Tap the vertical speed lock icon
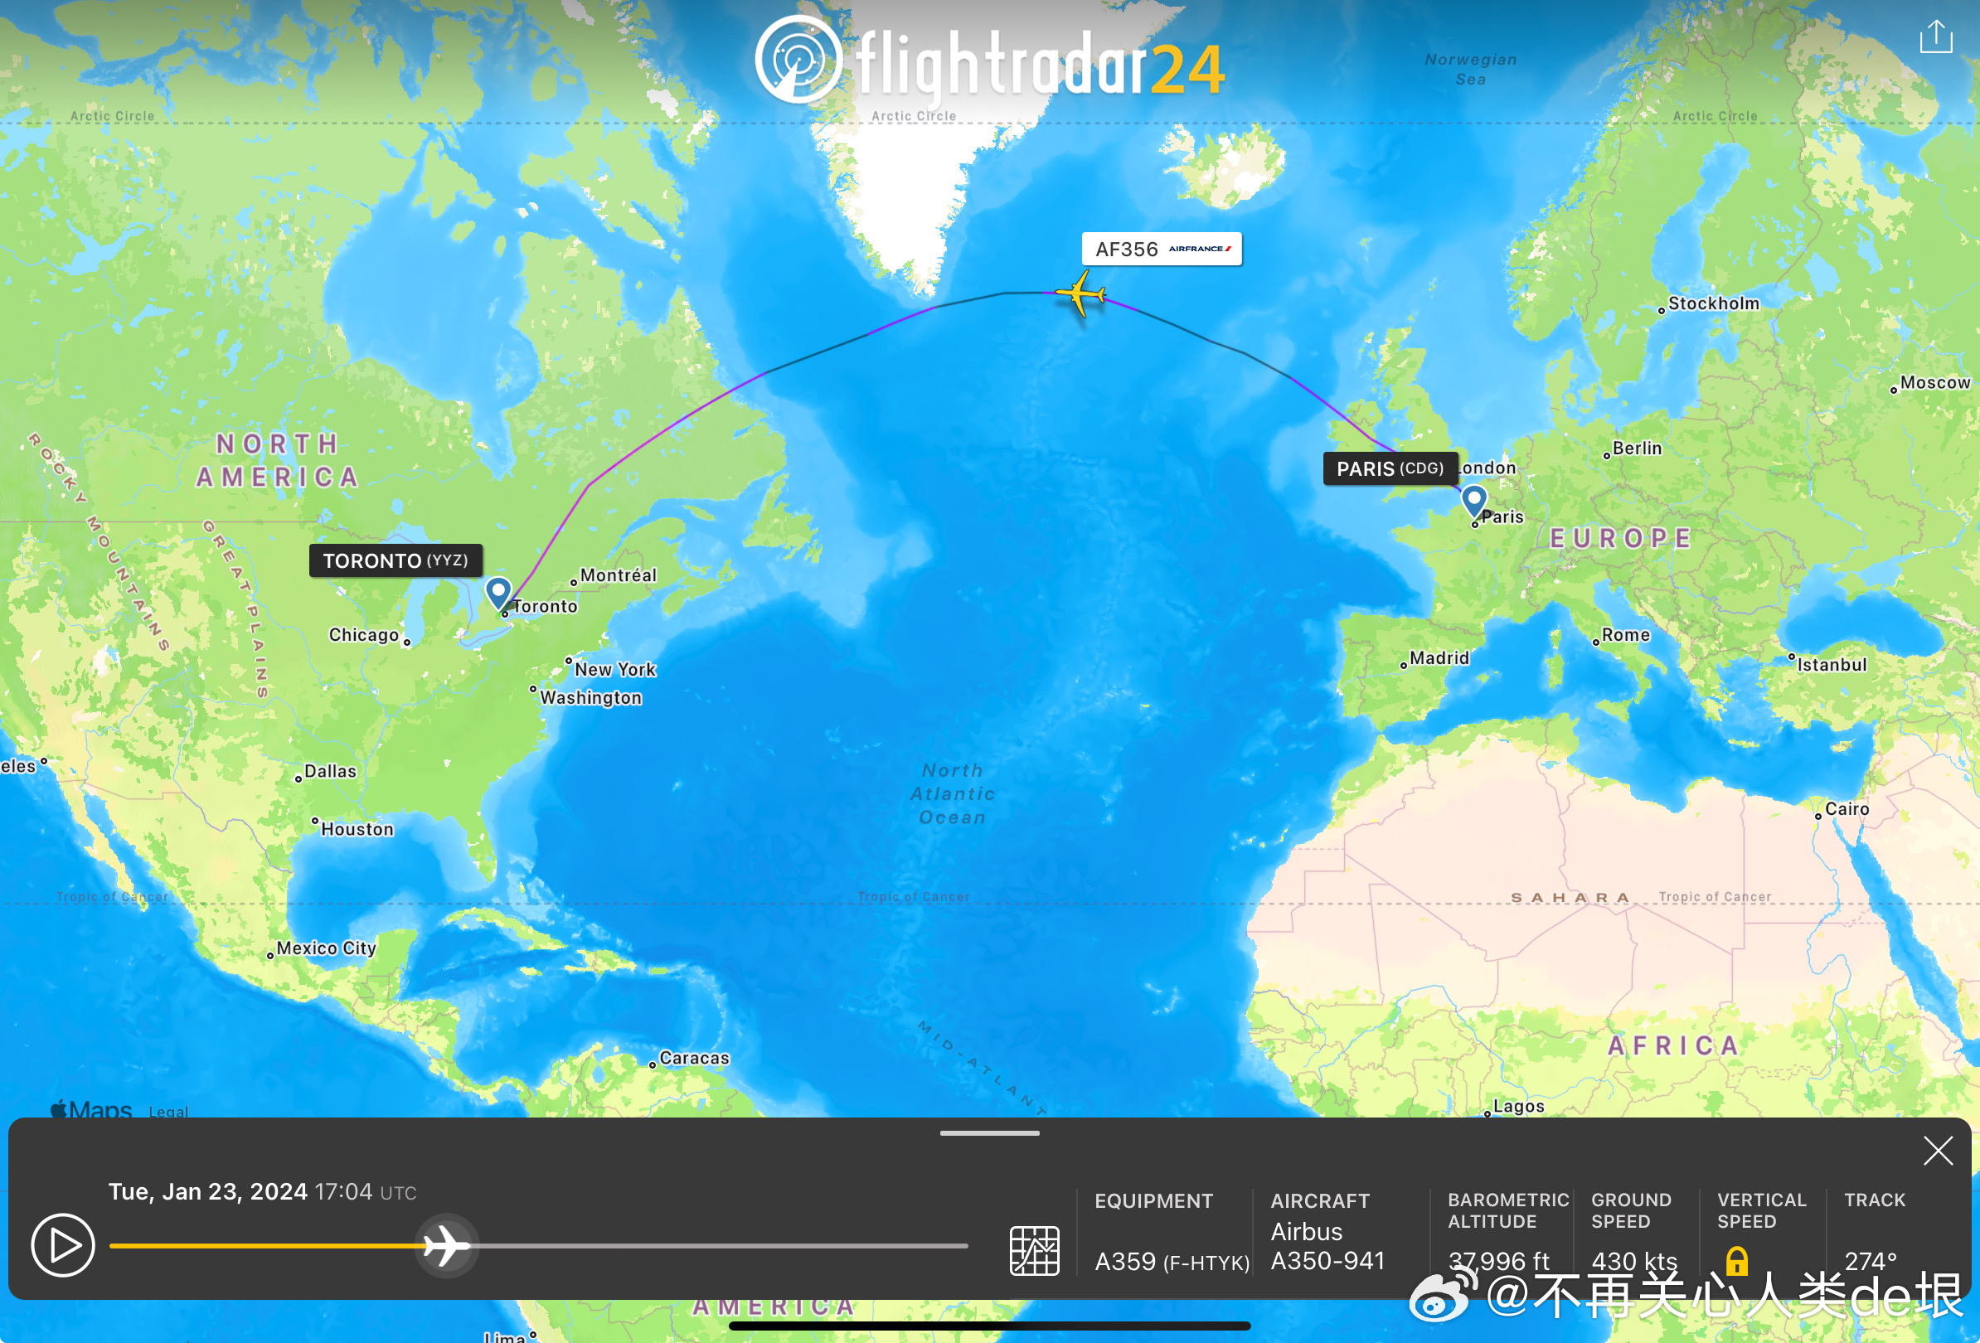The image size is (1980, 1343). click(x=1736, y=1260)
